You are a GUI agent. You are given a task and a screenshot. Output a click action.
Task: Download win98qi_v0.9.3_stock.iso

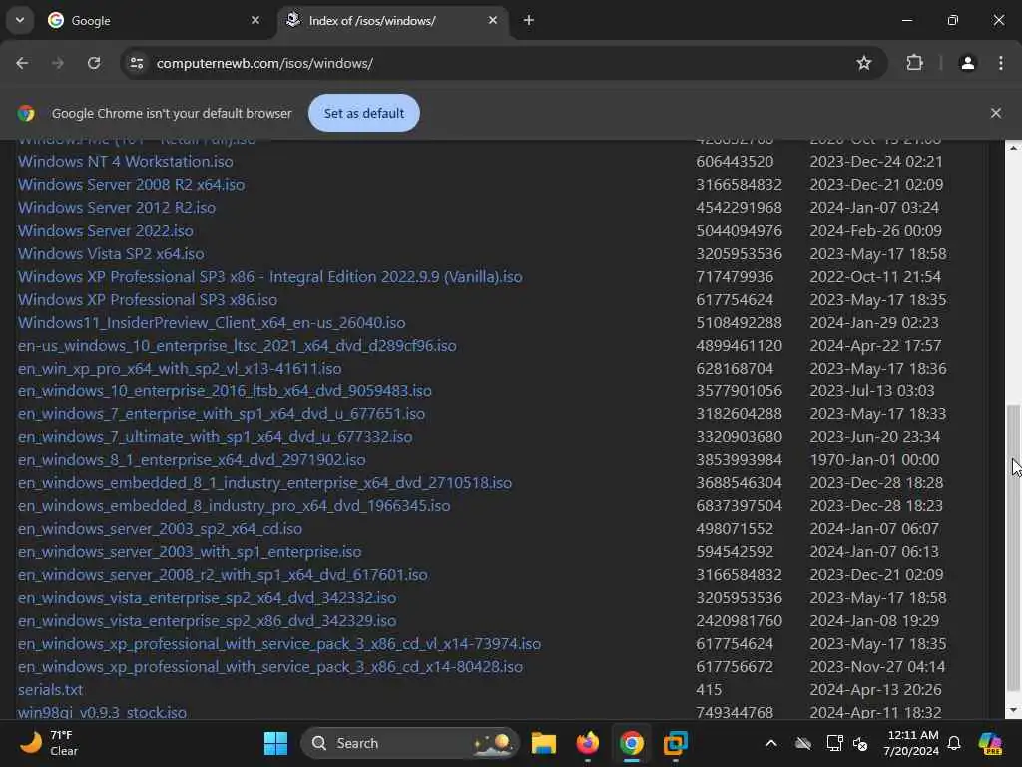(x=102, y=712)
